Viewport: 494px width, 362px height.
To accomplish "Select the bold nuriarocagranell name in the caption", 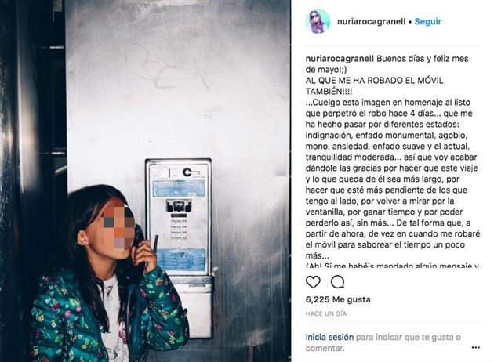I will coord(340,59).
